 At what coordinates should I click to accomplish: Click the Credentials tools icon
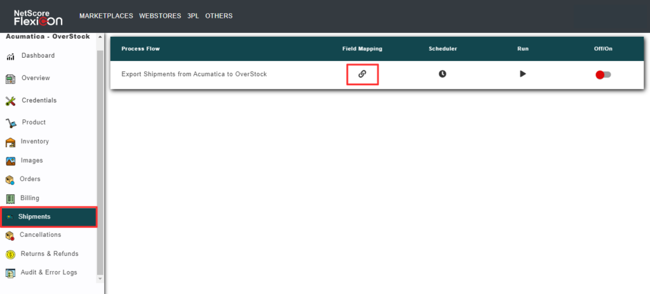point(11,100)
